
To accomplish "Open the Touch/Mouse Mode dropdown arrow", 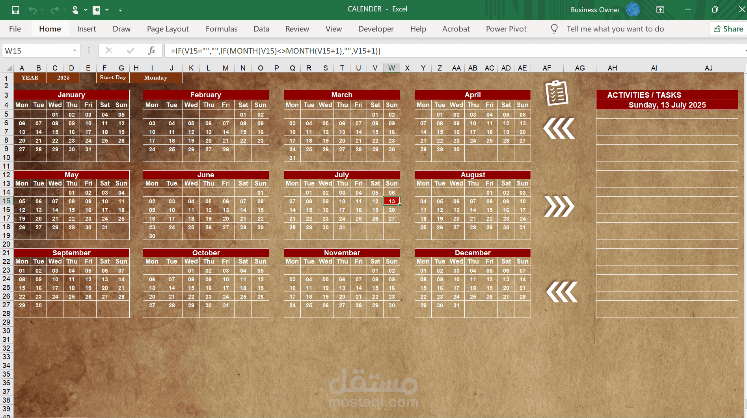I will click(86, 10).
